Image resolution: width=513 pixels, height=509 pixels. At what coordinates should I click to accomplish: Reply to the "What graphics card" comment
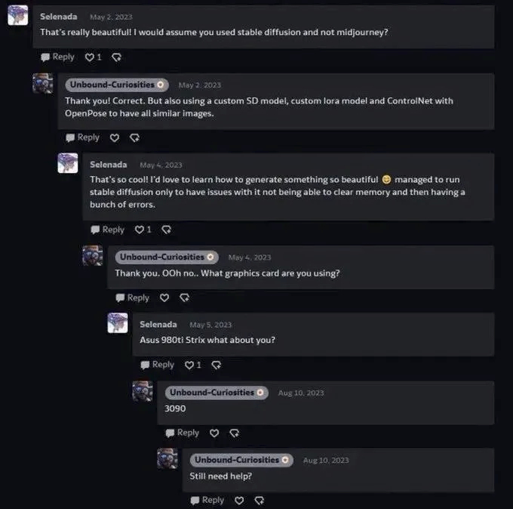coord(132,298)
